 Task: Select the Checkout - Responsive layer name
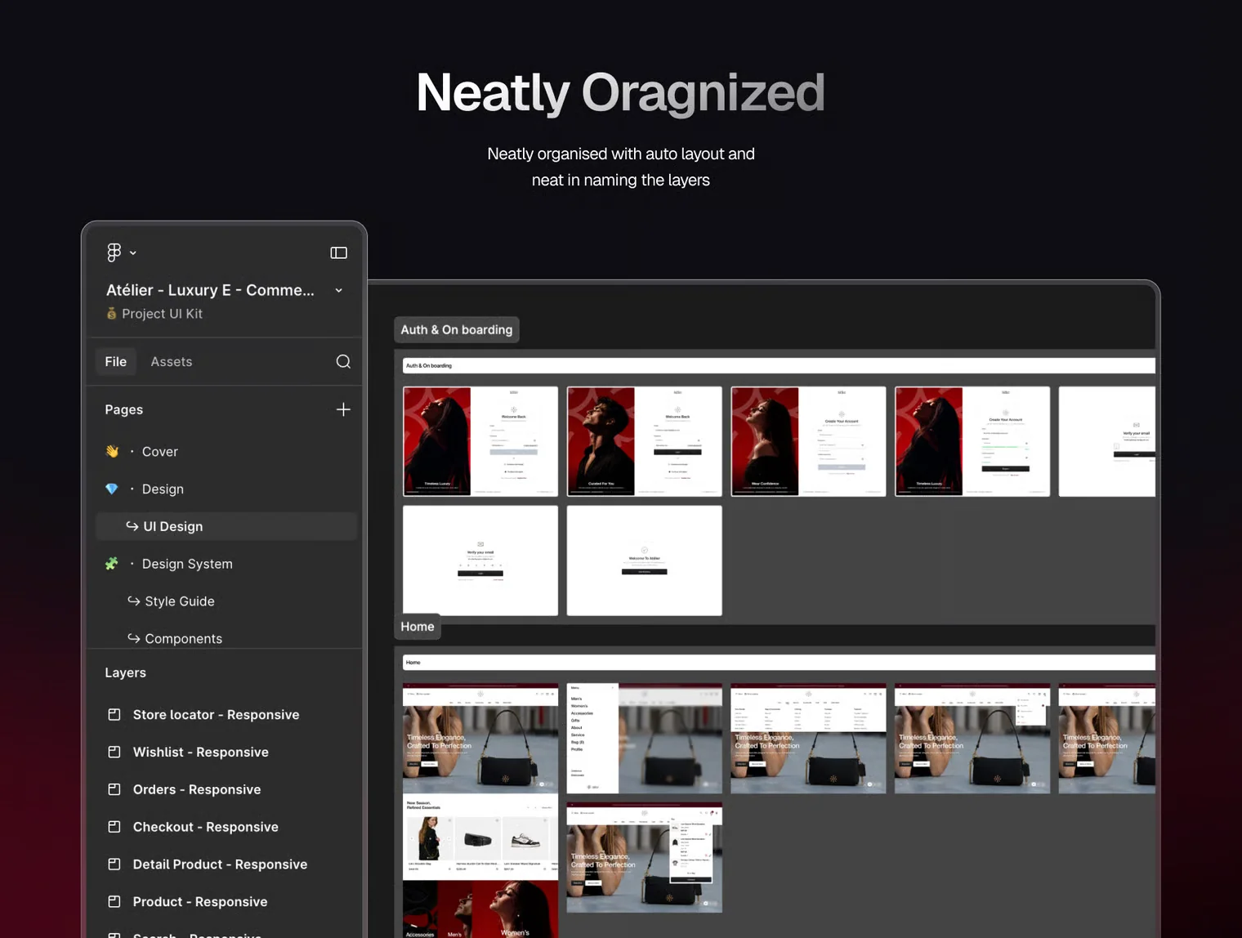coord(205,827)
